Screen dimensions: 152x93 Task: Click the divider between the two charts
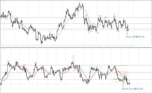76,47
